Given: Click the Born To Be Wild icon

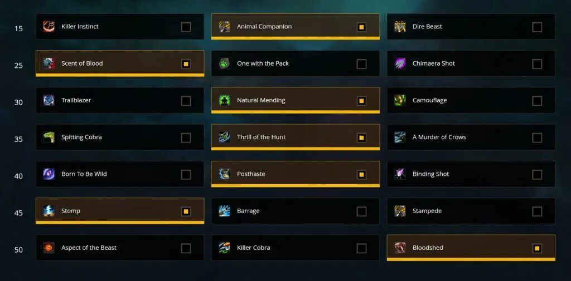Looking at the screenshot, I should pos(49,174).
